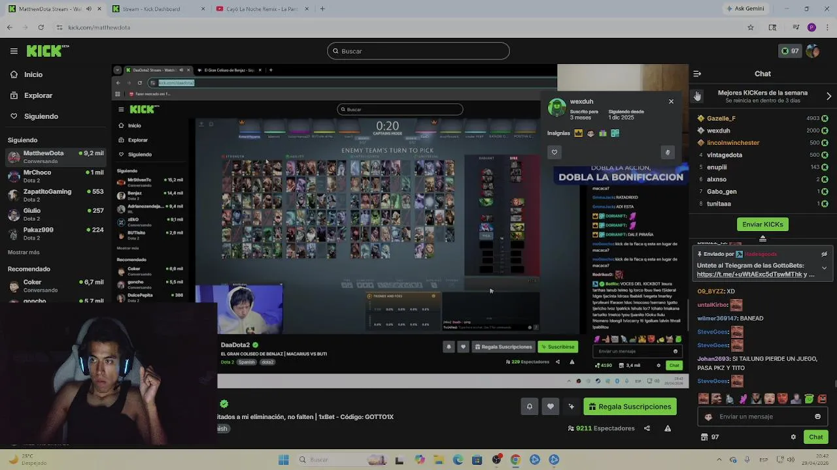
Task: Report the stream via warning icon
Action: pyautogui.click(x=668, y=428)
